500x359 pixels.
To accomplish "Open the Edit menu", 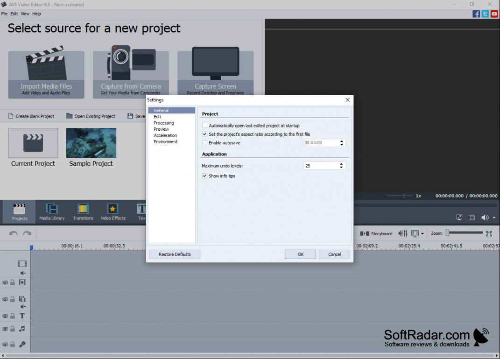I will tap(14, 14).
